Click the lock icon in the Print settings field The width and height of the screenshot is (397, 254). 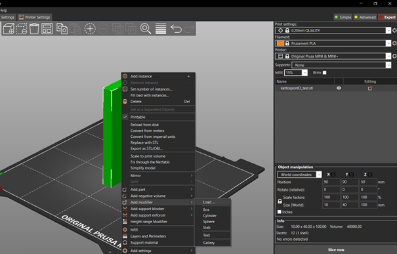[287, 30]
